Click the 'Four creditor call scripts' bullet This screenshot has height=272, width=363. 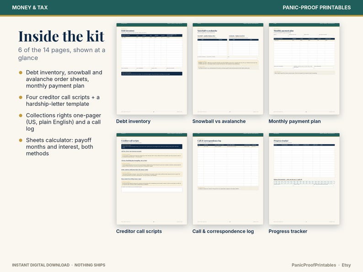pyautogui.click(x=63, y=100)
